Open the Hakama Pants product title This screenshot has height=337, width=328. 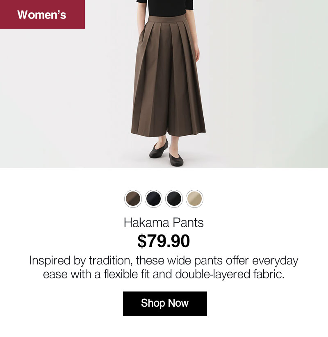164,223
